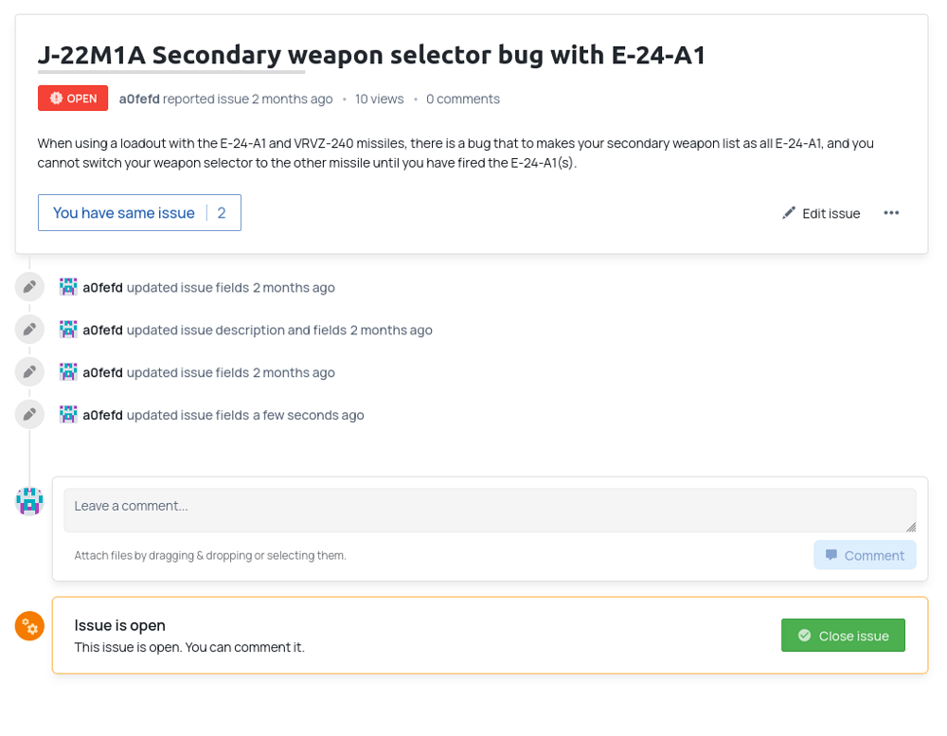Click the Comment submit button

coord(865,555)
